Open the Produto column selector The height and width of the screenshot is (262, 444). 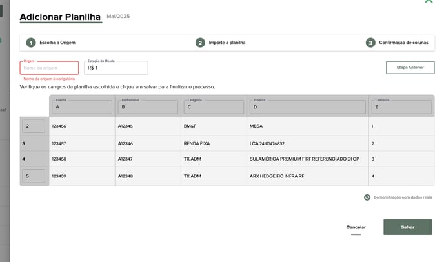coord(307,107)
